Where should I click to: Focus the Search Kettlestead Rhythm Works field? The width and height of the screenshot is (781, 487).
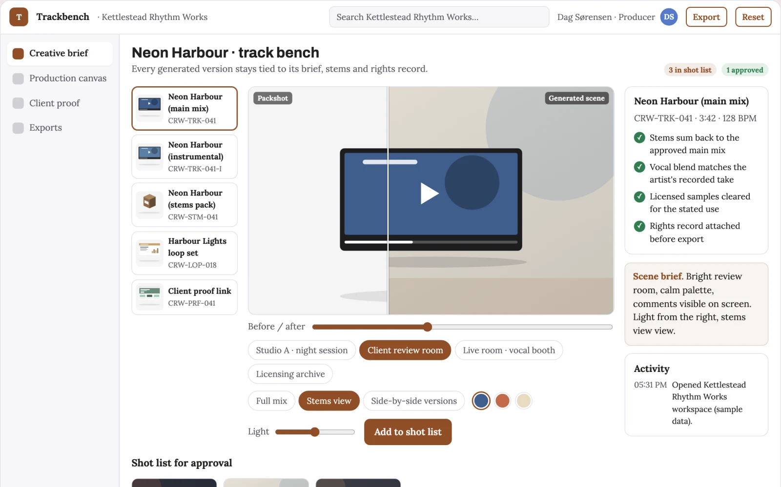pos(439,17)
